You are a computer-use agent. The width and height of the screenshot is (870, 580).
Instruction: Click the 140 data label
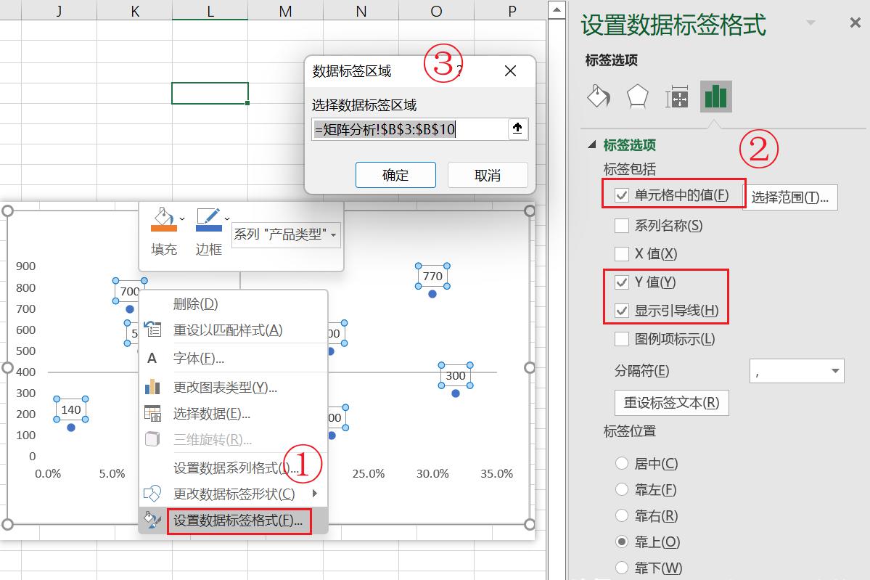[71, 409]
